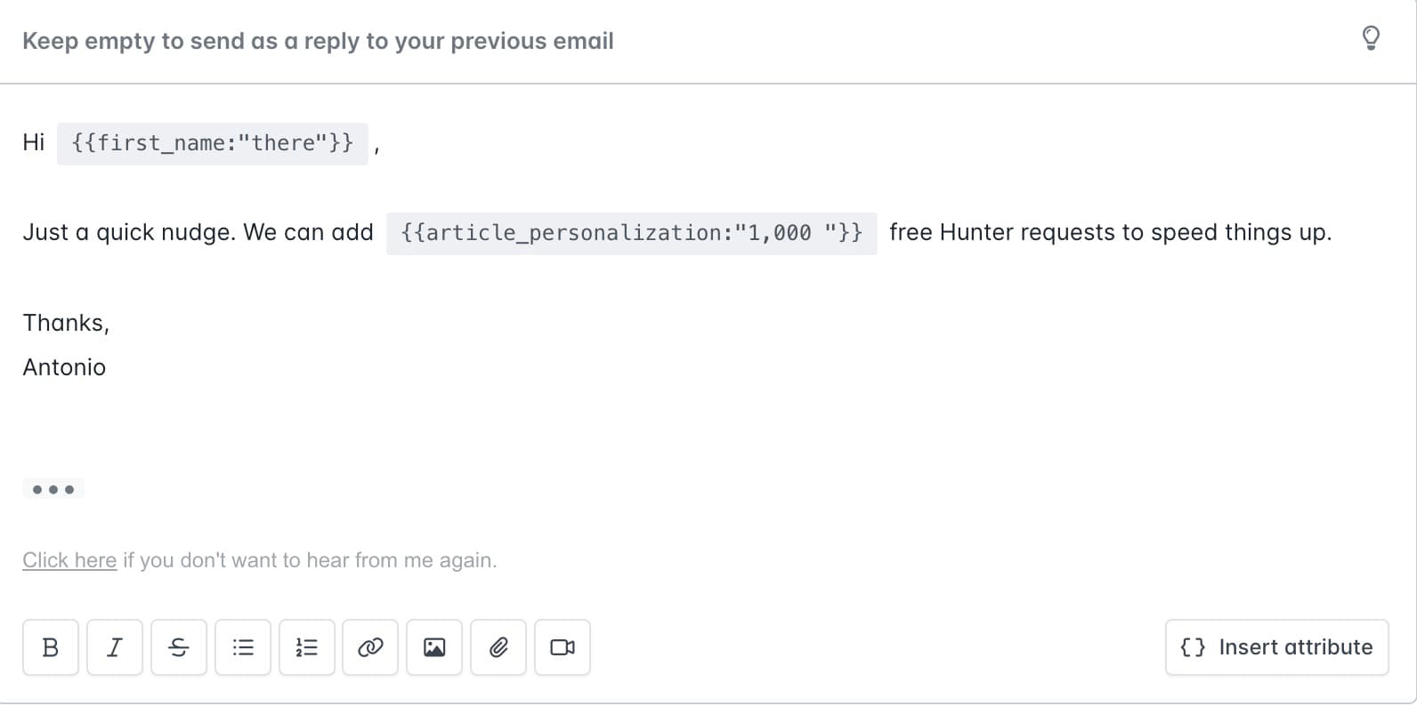
Task: Insert a numbered list
Action: pyautogui.click(x=307, y=647)
